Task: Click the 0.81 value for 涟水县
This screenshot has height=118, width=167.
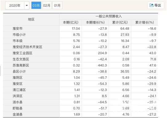Action: [x=77, y=102]
